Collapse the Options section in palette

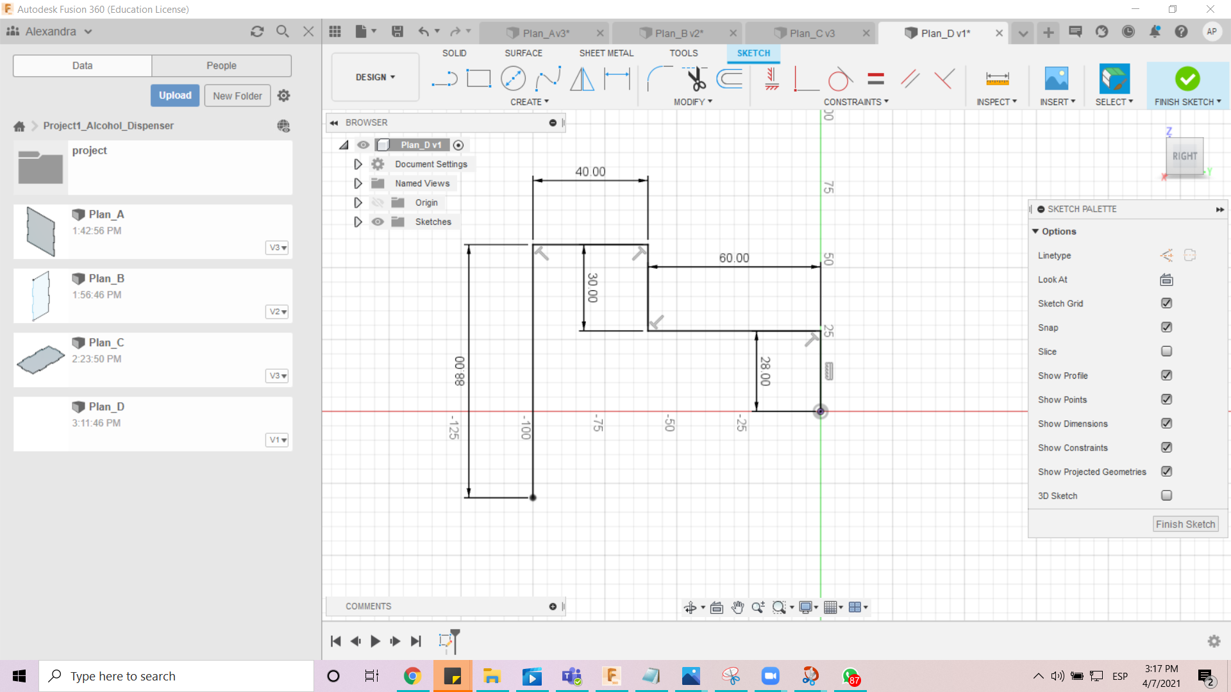1035,231
